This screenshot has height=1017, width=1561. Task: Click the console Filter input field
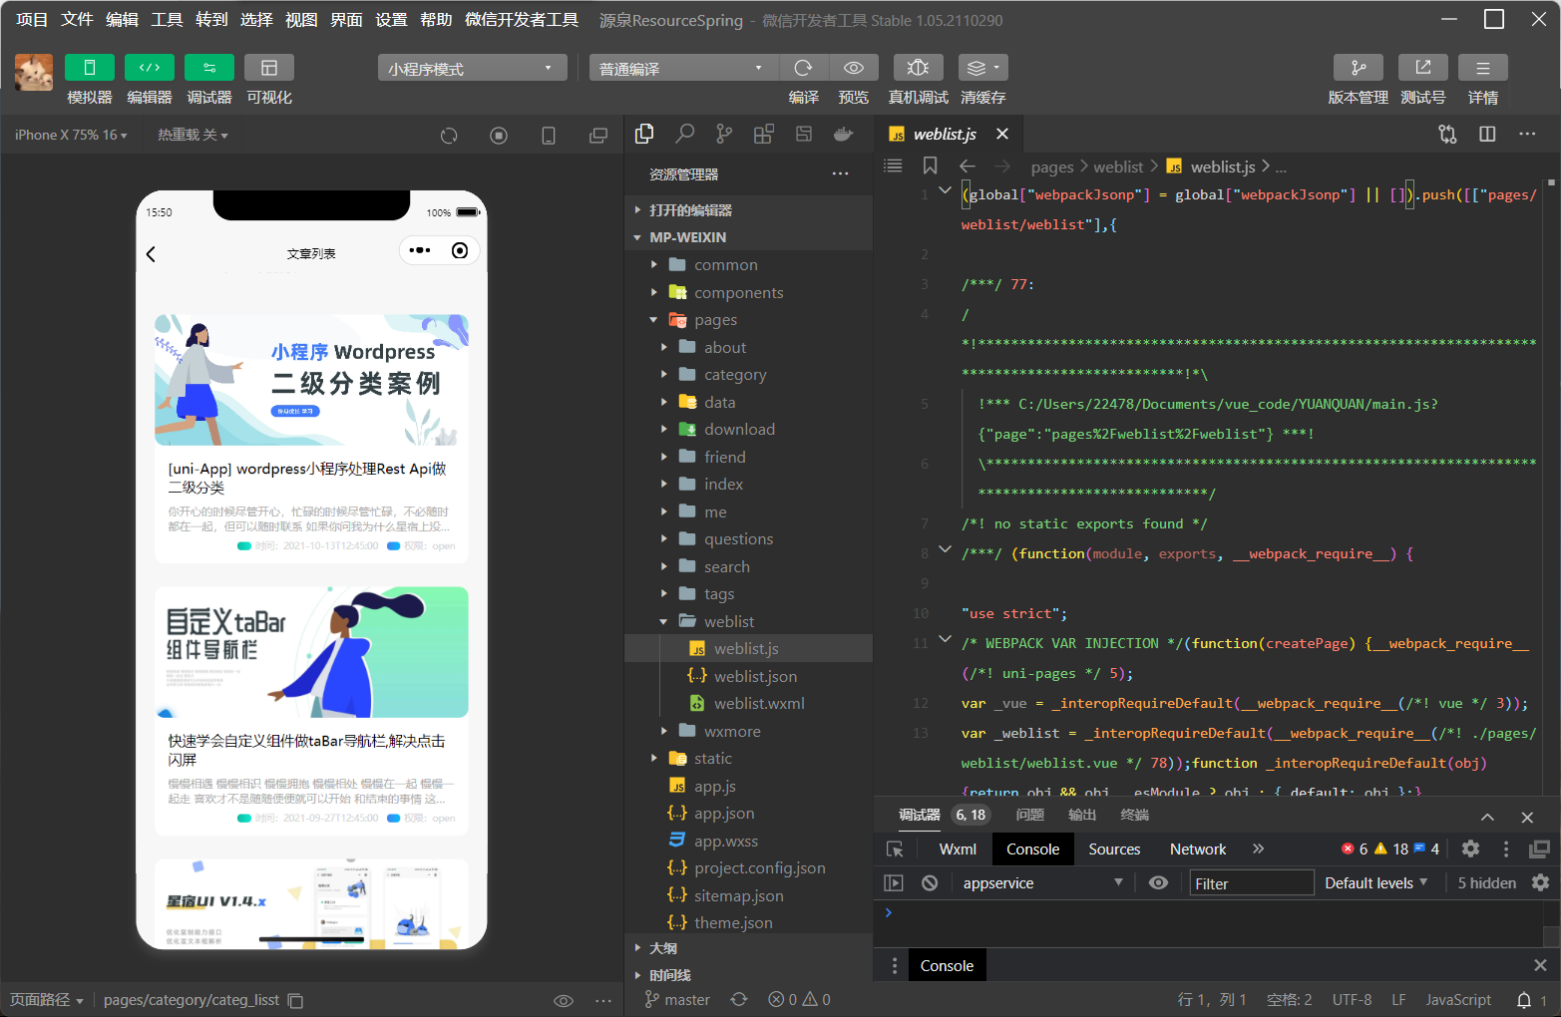coord(1251,883)
